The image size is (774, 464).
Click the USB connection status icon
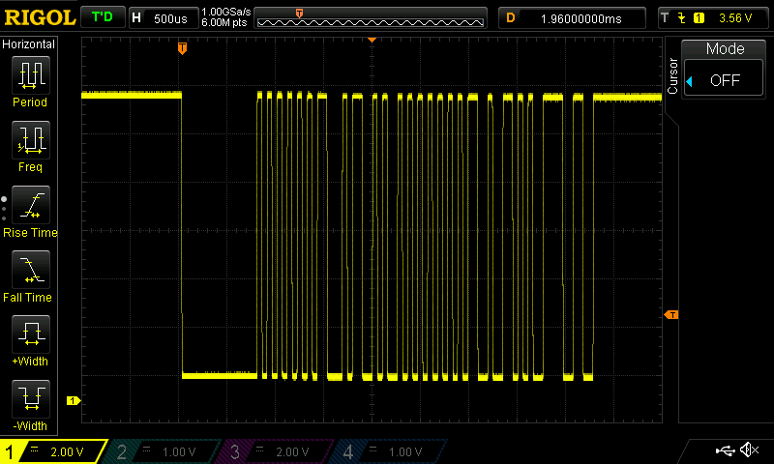(x=725, y=449)
